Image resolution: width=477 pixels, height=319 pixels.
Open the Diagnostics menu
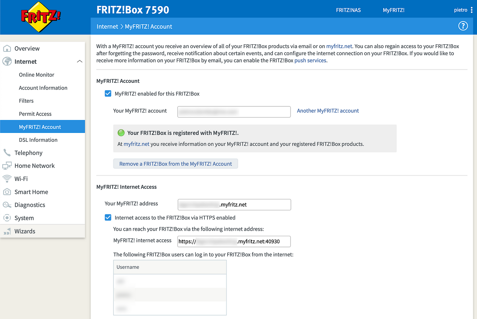(30, 205)
